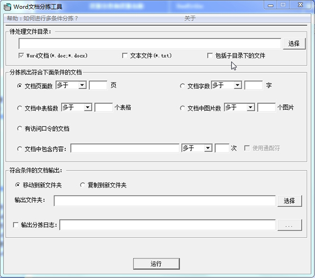Viewport: 315px width, 278px height.
Task: Enable the 文本文件(*.txt) checkbox
Action: (125, 56)
